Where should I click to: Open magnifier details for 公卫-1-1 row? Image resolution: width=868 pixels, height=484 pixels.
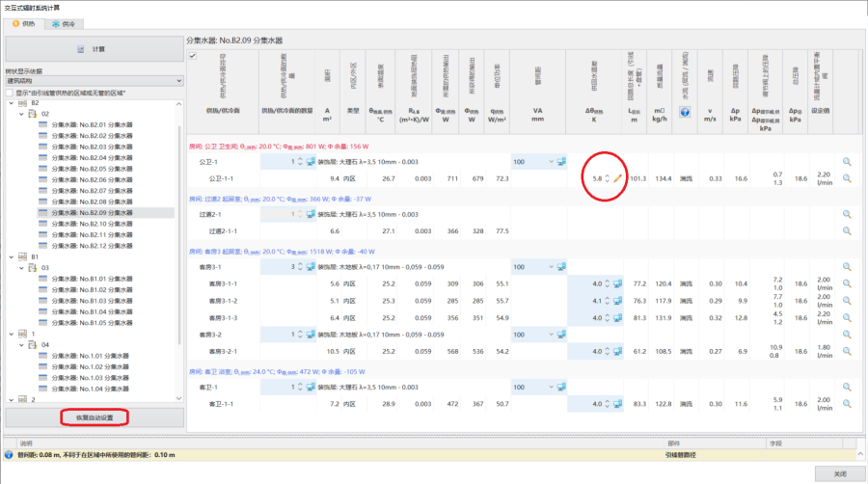(847, 178)
